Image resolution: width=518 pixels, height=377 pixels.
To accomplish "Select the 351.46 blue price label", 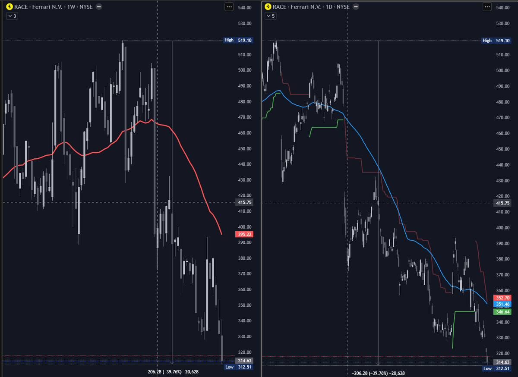I will coord(502,304).
